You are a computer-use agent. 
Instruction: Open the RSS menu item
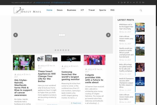coord(112,10)
